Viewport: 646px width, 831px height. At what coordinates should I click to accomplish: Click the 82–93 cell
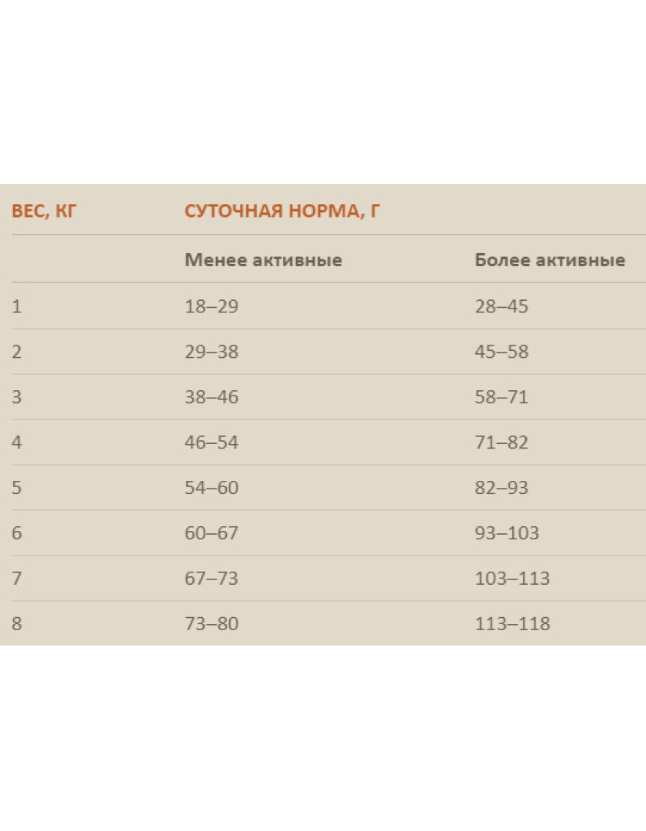501,488
